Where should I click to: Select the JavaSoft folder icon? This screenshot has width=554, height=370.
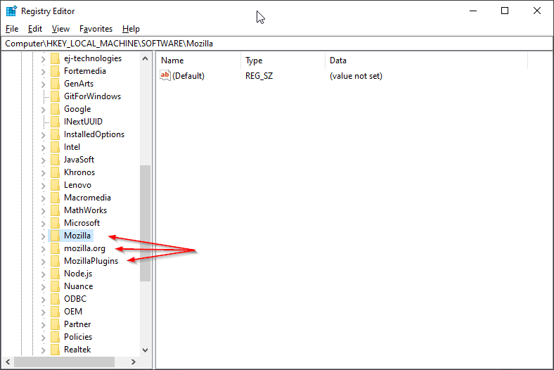click(x=55, y=160)
